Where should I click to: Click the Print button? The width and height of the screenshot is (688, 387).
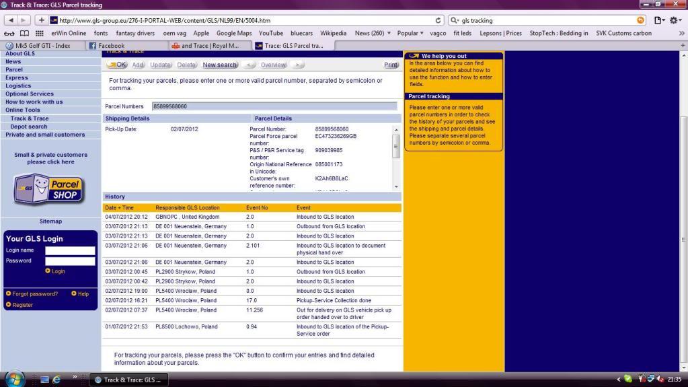click(391, 65)
